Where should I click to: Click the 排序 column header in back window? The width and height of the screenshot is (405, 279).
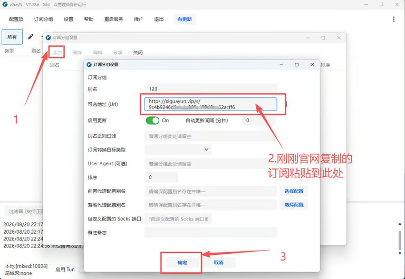coord(325,65)
